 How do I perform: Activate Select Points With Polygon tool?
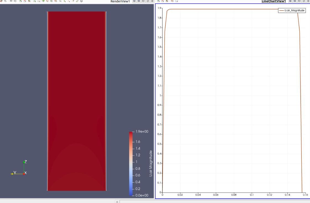click(x=56, y=1)
